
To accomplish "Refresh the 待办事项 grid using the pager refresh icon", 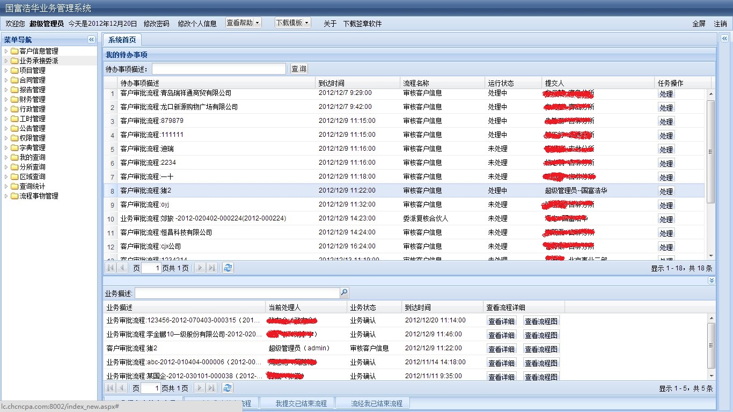I will click(x=228, y=268).
